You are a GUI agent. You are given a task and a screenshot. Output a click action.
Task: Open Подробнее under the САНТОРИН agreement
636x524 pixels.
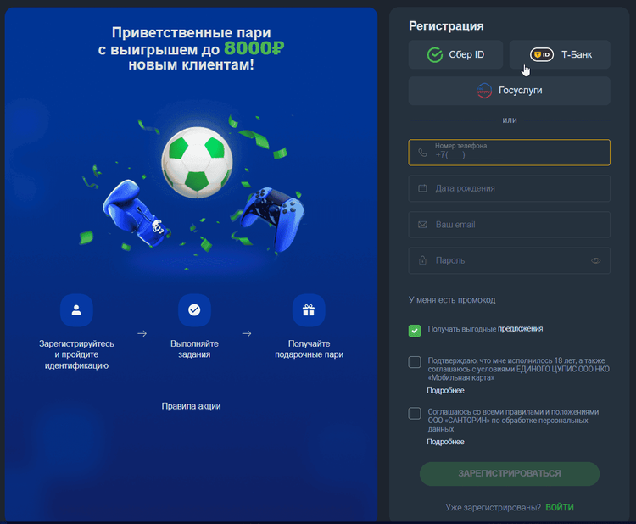(445, 442)
